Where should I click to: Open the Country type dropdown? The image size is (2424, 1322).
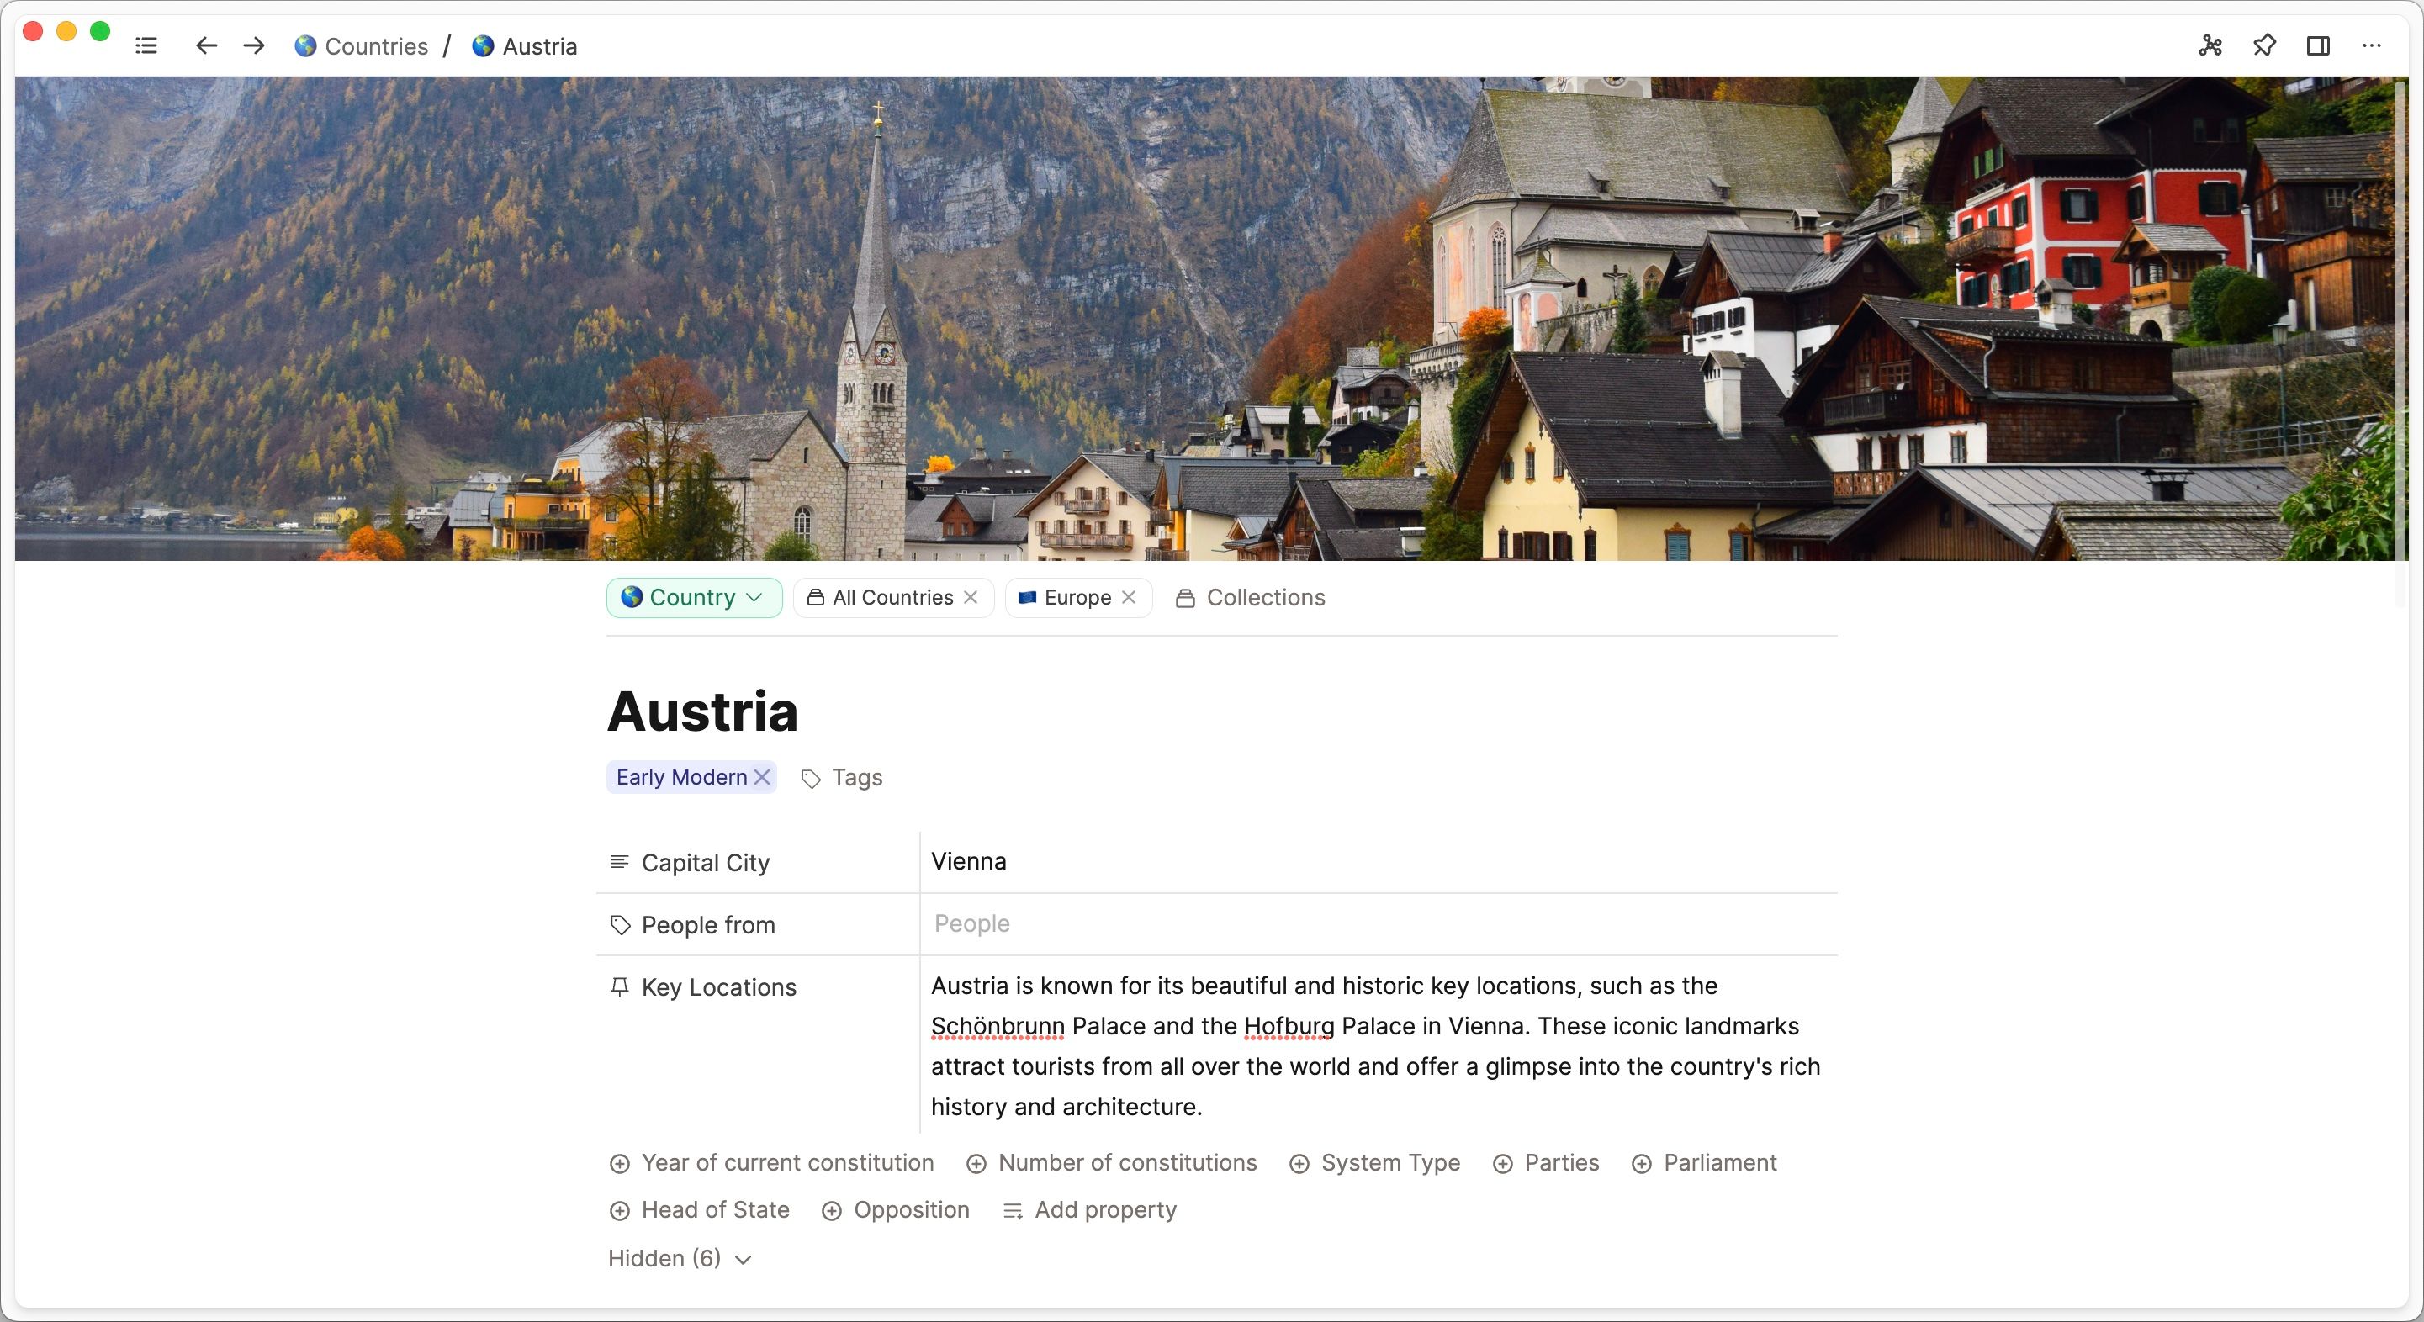pyautogui.click(x=694, y=597)
